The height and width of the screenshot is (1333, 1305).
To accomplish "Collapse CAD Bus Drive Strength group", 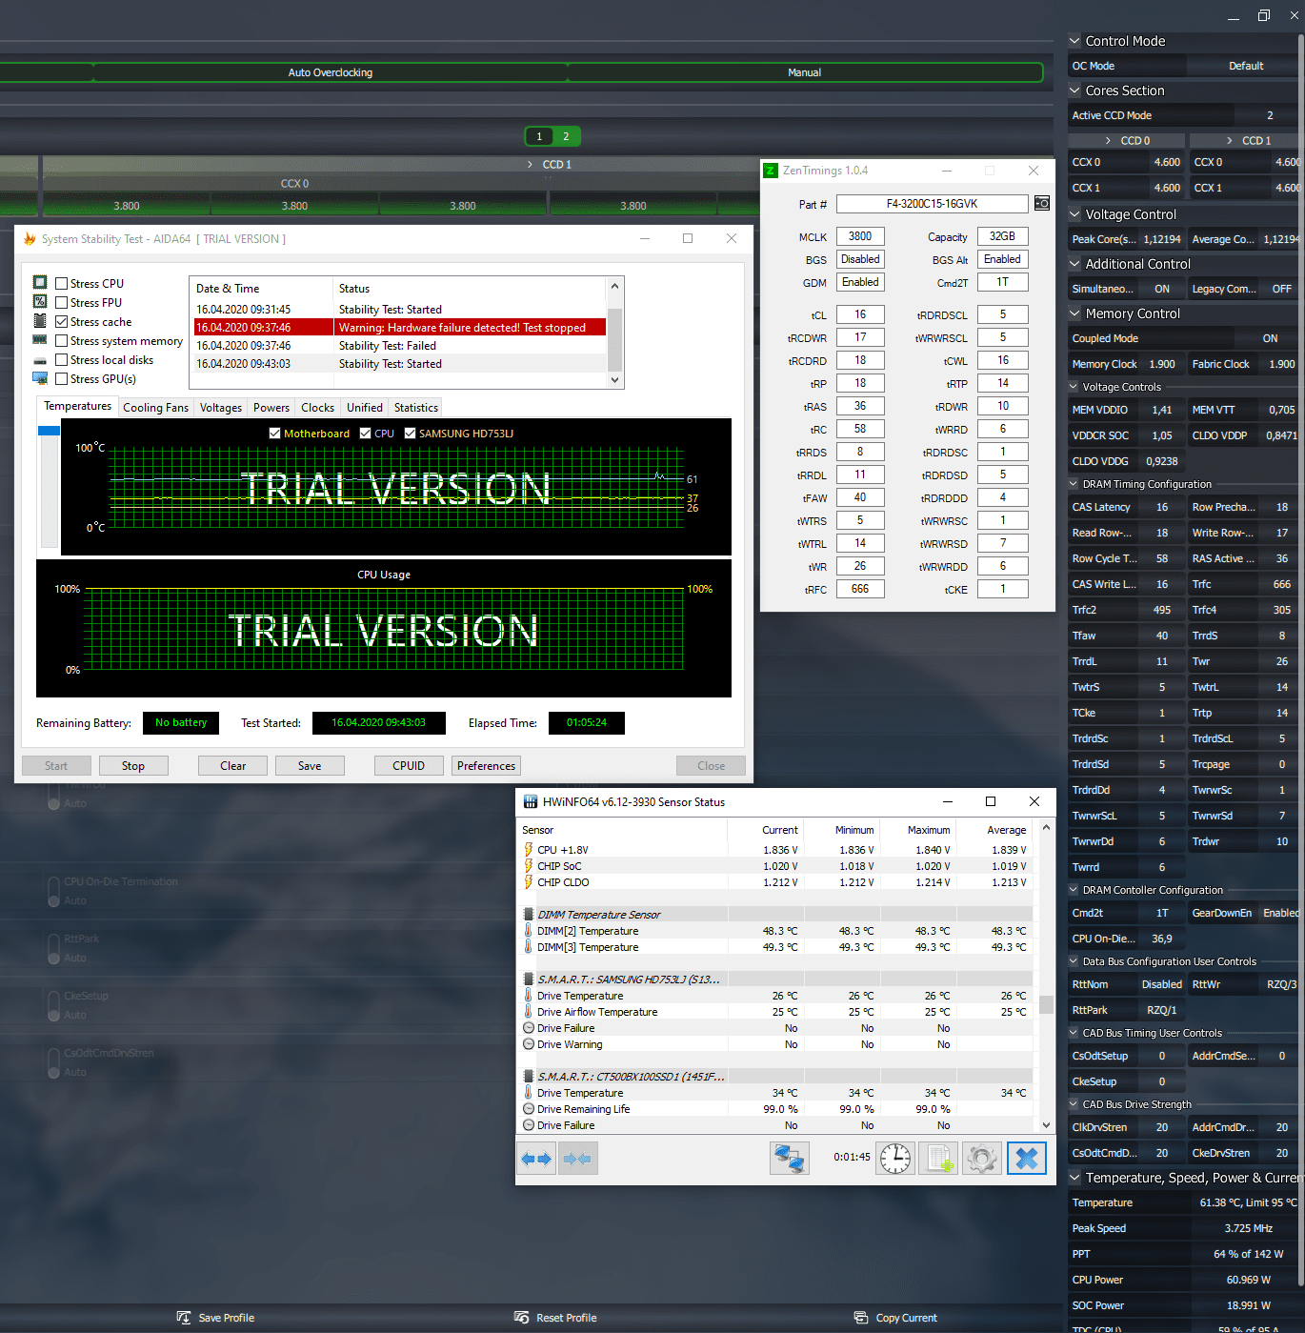I will [1074, 1104].
